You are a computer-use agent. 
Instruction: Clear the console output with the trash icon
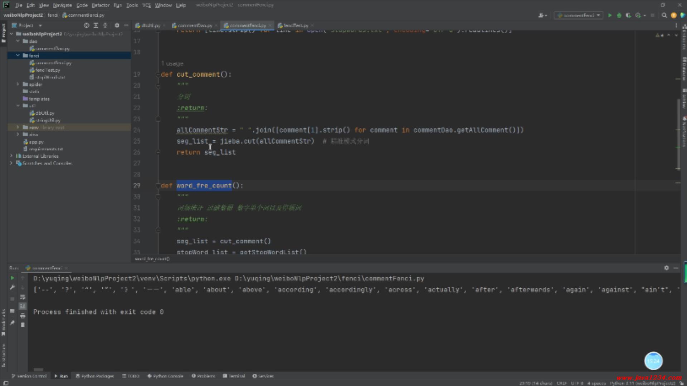coord(23,325)
